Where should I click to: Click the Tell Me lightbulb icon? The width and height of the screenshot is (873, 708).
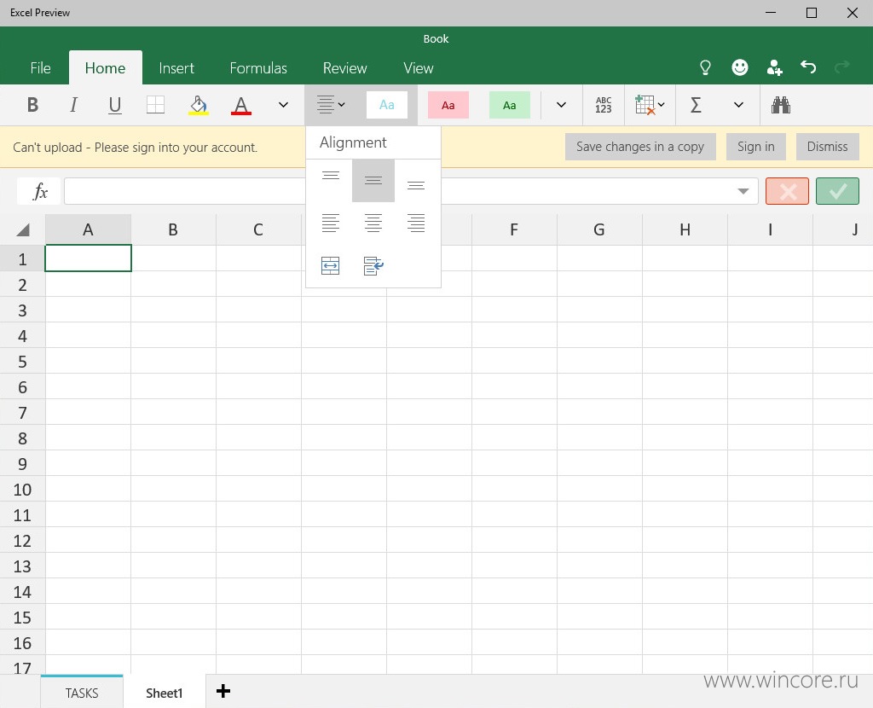tap(705, 68)
